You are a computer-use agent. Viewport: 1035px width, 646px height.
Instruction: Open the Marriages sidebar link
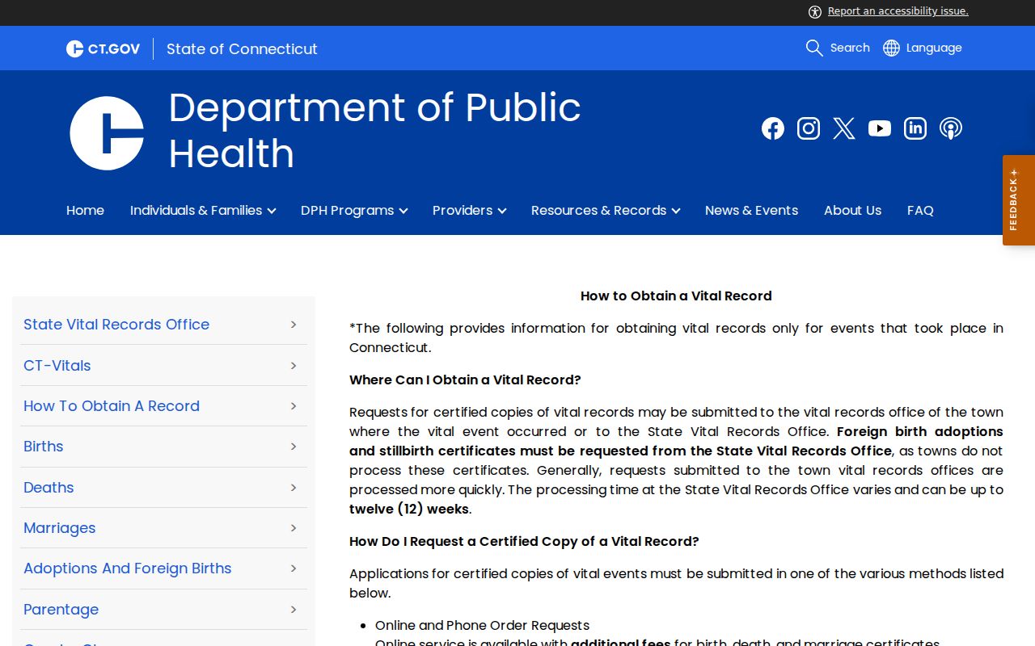click(60, 528)
